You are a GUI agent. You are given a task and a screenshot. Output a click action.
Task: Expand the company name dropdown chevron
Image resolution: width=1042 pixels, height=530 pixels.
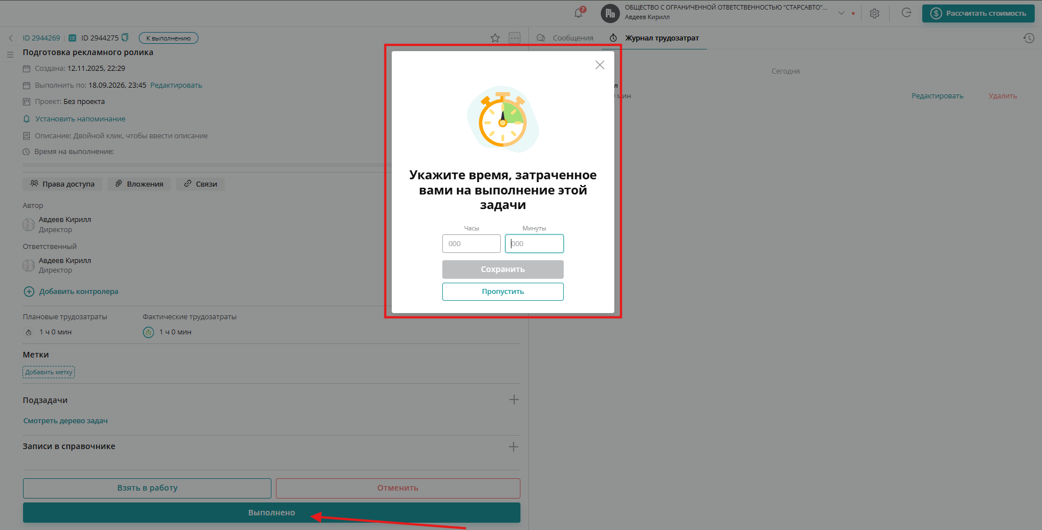[x=841, y=12]
